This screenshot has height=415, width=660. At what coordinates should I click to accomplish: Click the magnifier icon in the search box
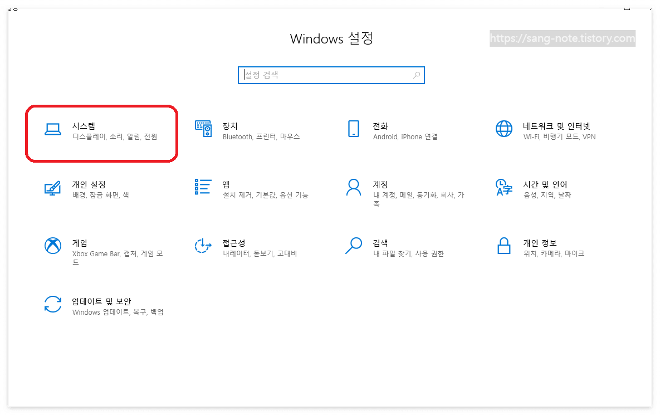click(x=416, y=75)
